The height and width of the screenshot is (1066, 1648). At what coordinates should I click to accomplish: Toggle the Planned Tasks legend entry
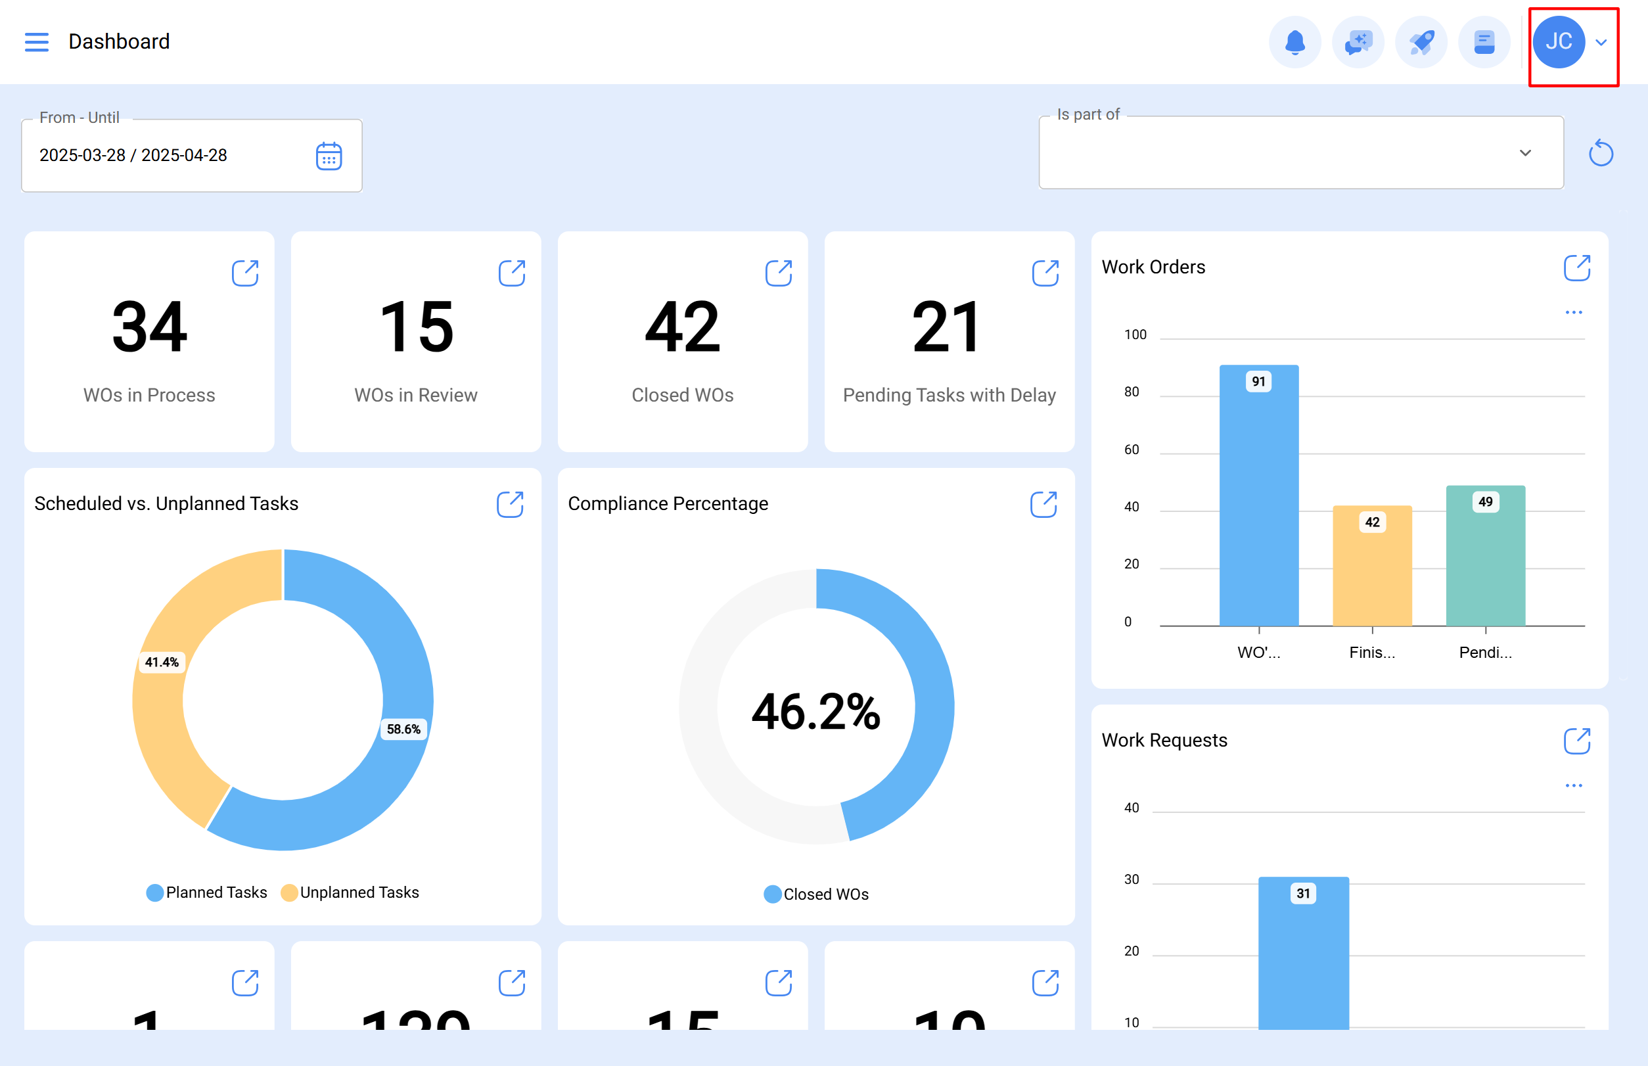(x=206, y=892)
